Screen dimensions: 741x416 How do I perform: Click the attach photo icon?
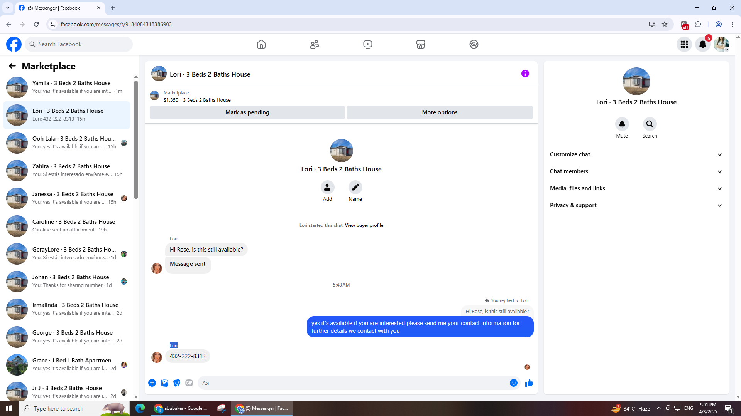pyautogui.click(x=164, y=383)
